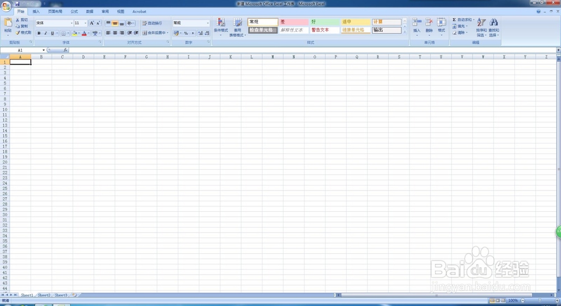Switch to the 页面布局 (Page Layout) tab
The height and width of the screenshot is (306, 561).
pos(55,11)
